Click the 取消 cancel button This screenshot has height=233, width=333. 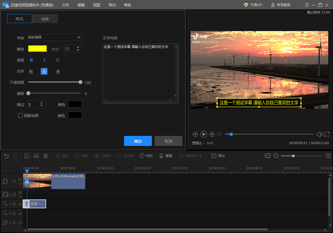[168, 141]
